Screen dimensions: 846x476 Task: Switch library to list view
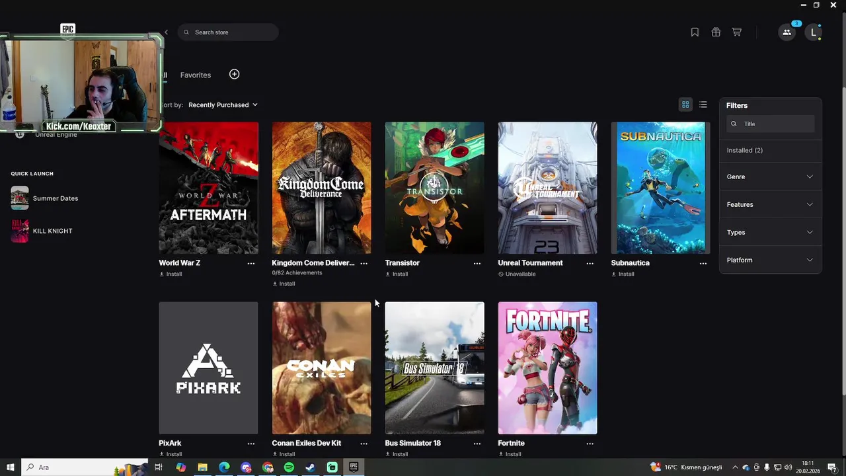[703, 104]
